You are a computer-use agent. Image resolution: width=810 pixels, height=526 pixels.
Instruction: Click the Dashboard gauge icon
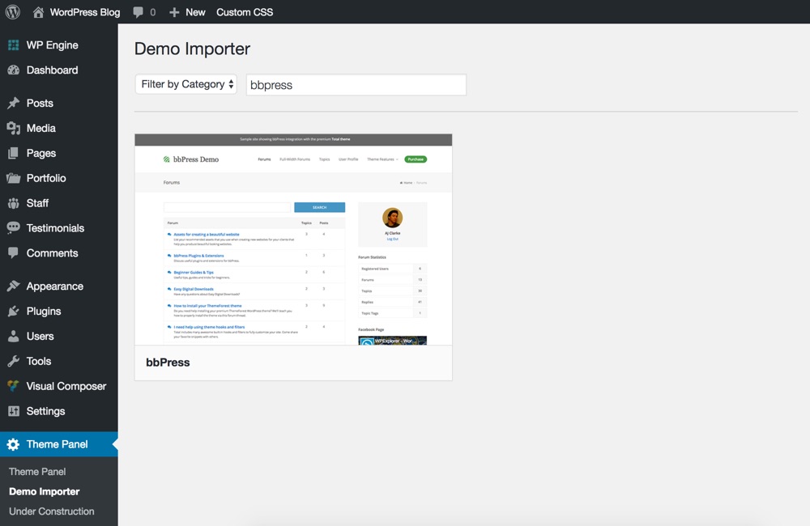coord(14,70)
